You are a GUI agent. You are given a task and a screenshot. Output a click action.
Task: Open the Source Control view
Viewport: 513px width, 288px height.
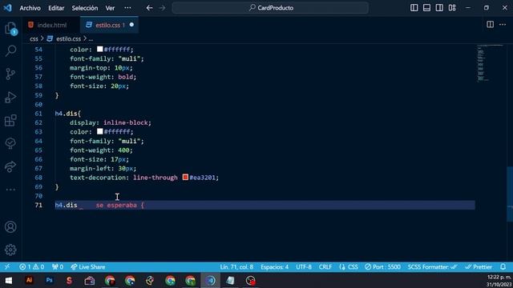[x=10, y=74]
